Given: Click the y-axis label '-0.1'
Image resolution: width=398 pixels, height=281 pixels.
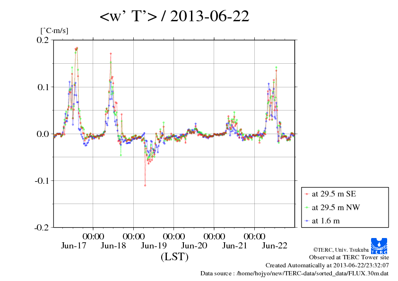Looking at the screenshot, I should [42, 181].
